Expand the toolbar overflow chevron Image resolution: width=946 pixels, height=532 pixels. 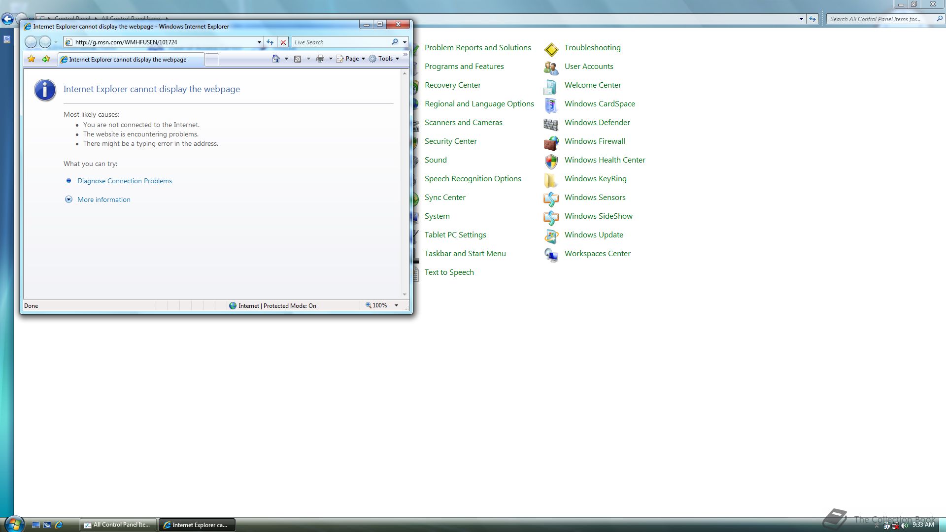405,55
